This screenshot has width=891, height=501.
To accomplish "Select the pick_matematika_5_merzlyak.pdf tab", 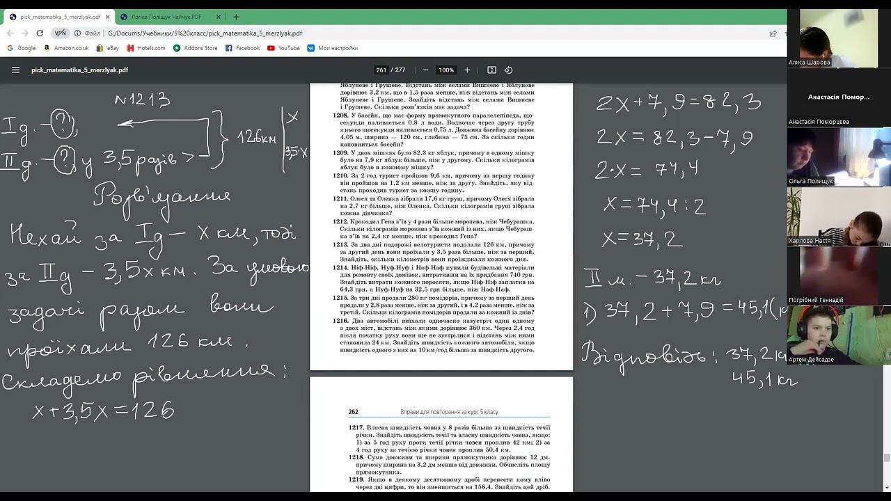I will coord(58,17).
